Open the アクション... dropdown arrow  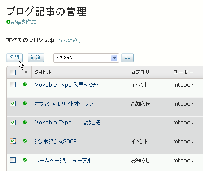click(x=114, y=58)
